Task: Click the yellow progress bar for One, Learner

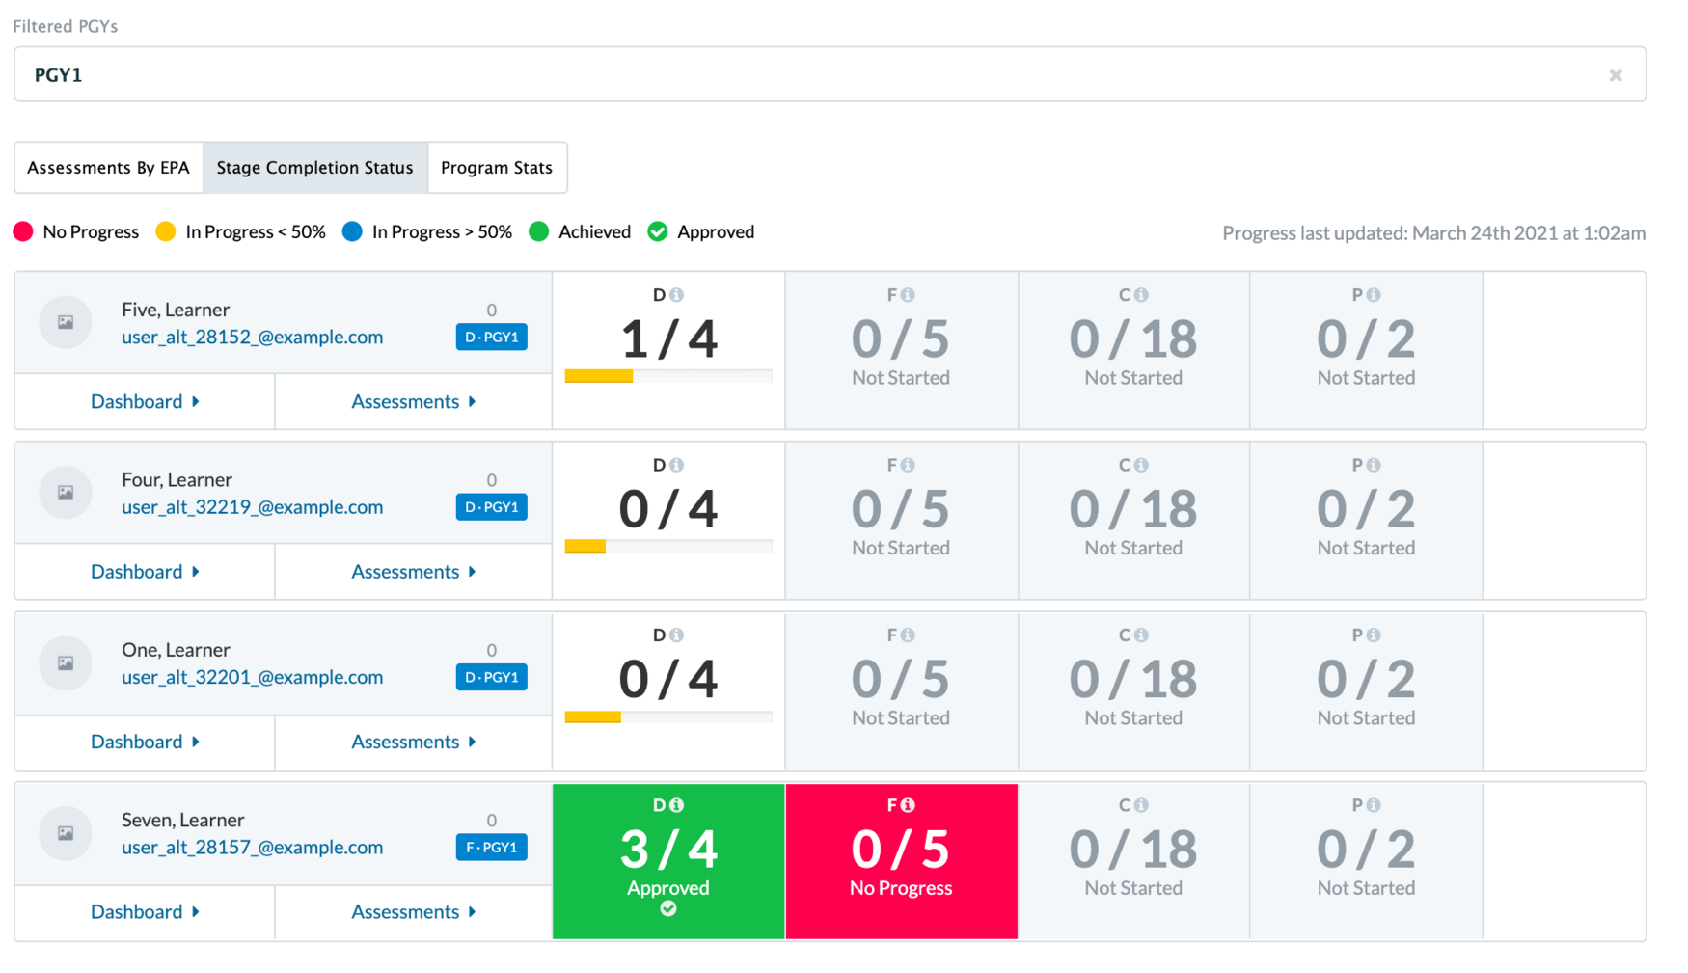Action: pos(593,716)
